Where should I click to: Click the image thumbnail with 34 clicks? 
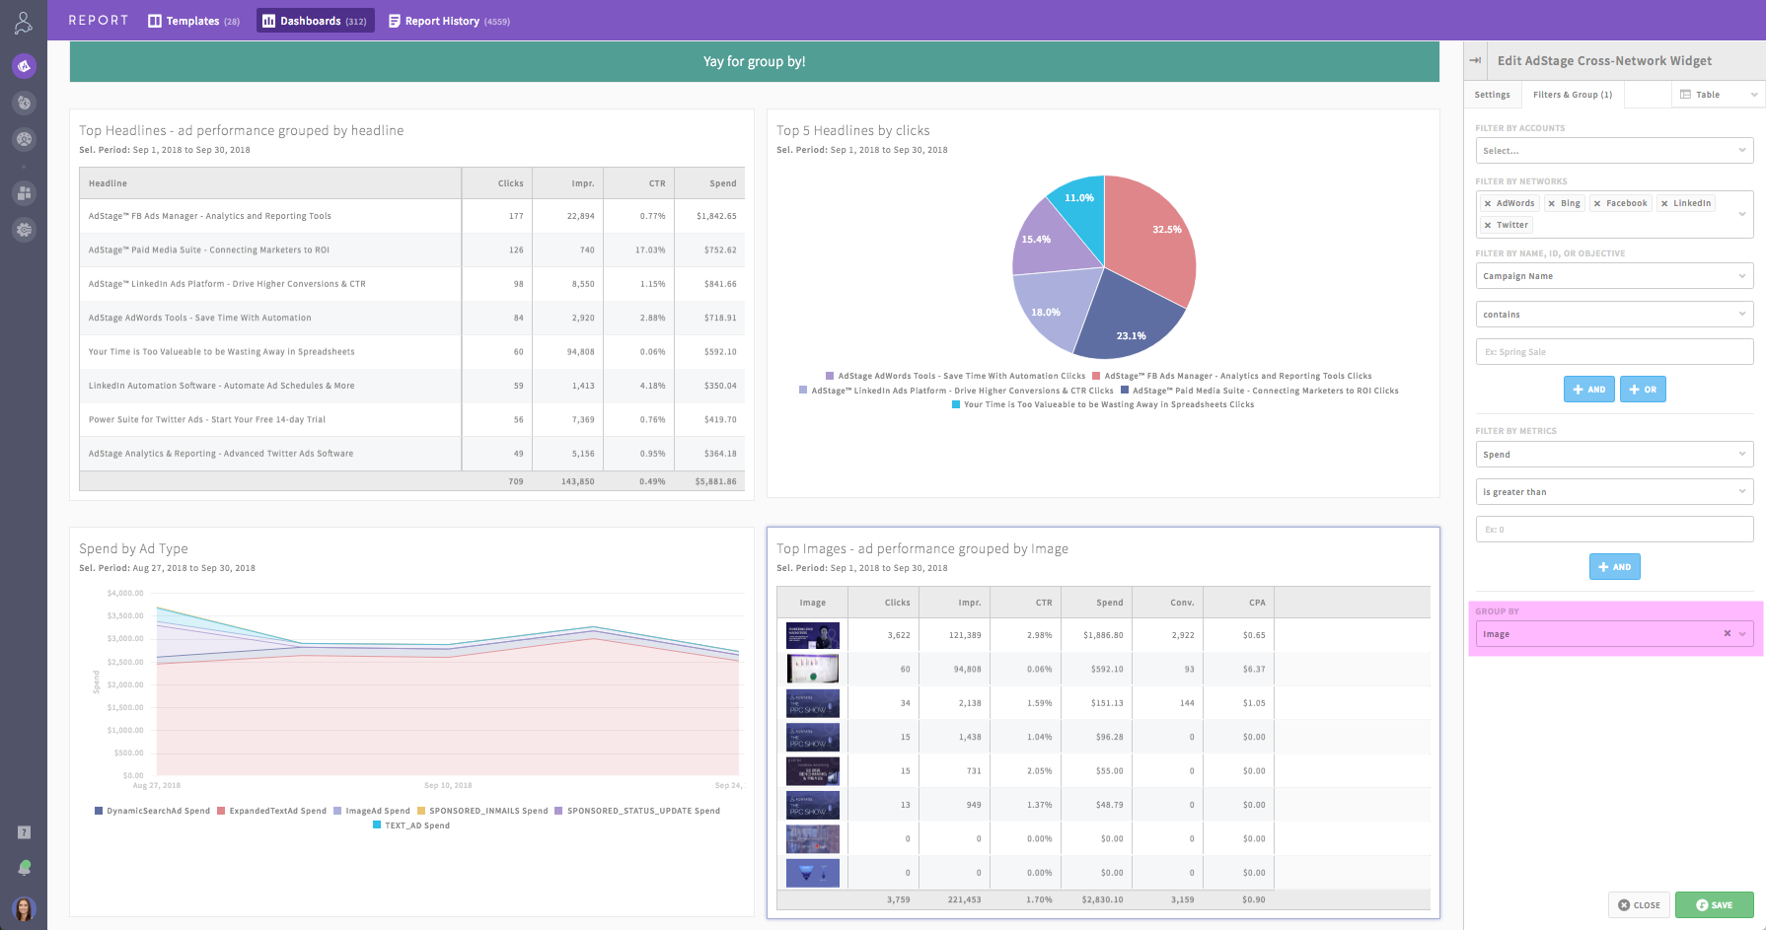click(813, 703)
